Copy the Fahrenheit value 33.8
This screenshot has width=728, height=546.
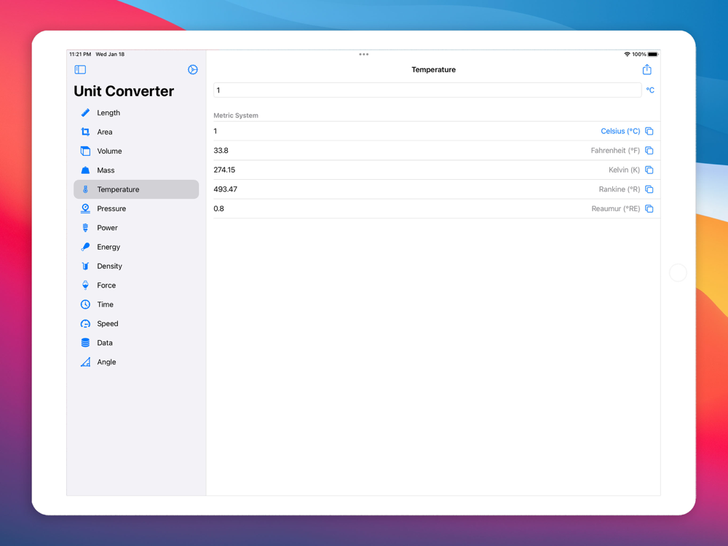649,151
